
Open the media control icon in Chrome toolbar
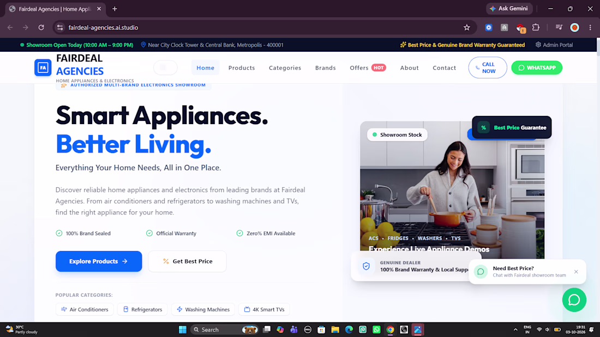point(559,28)
